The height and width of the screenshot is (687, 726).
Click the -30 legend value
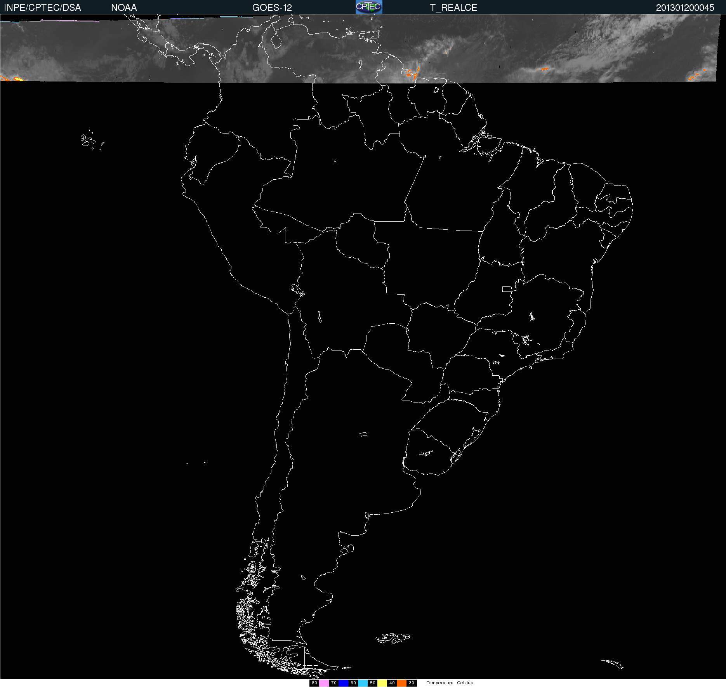pyautogui.click(x=411, y=683)
